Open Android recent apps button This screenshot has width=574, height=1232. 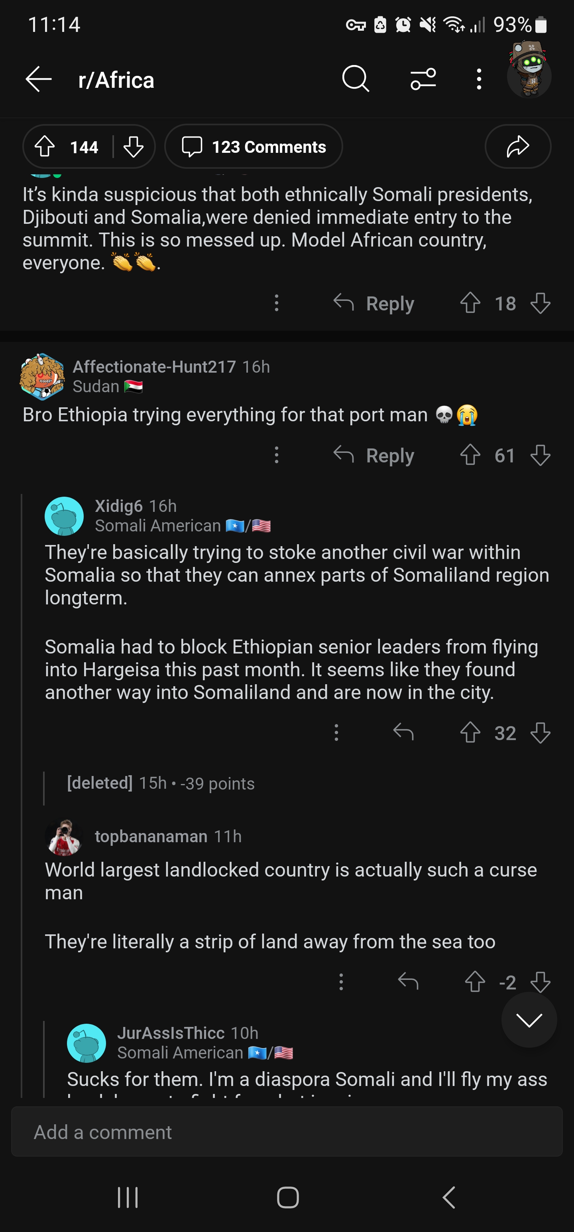coord(128,1198)
